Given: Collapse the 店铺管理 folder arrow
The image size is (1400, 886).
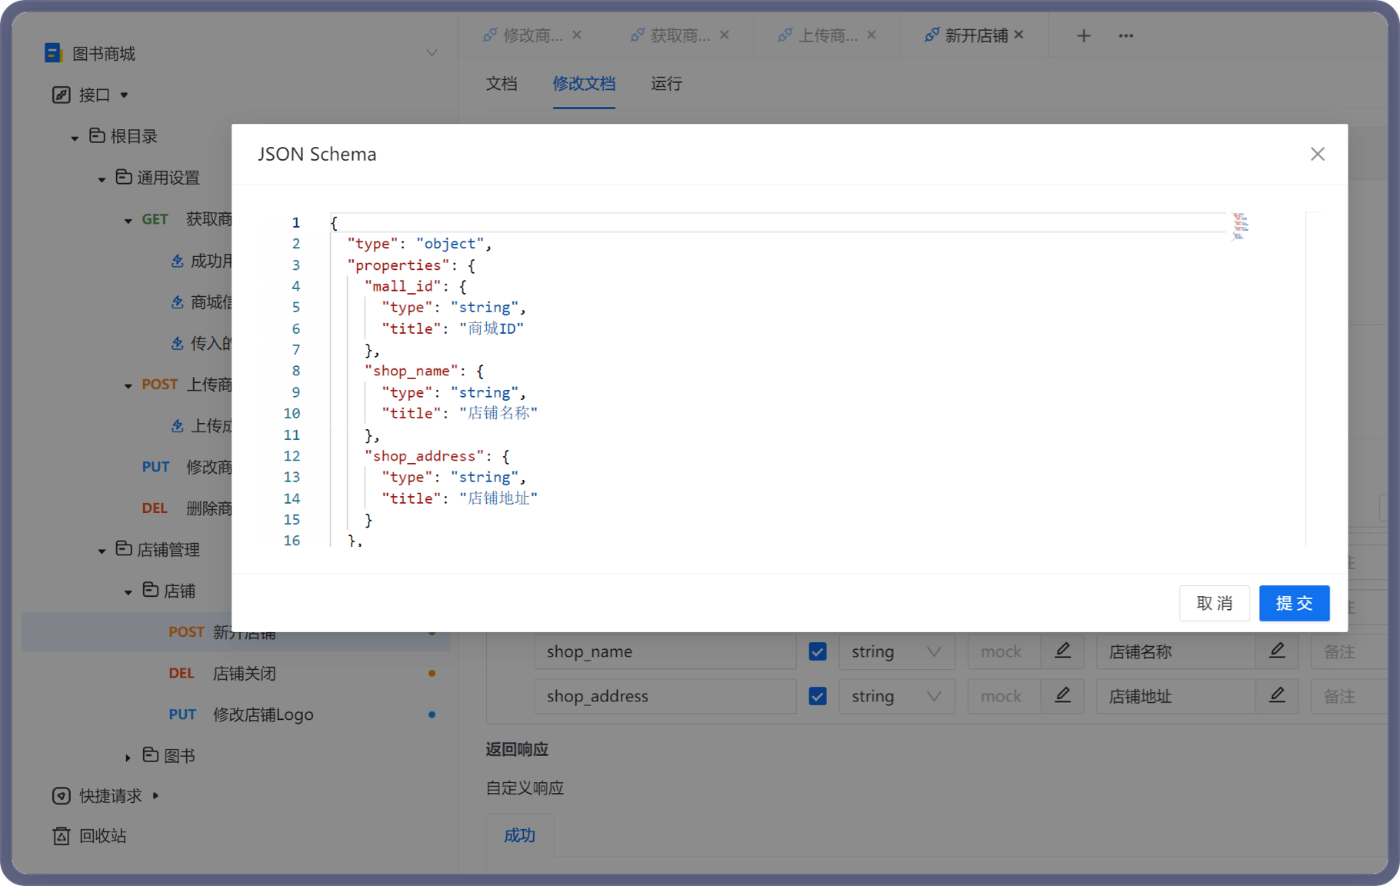Looking at the screenshot, I should tap(102, 551).
